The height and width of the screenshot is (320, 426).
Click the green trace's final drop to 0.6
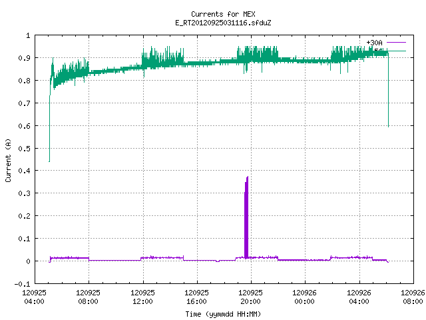(388, 90)
